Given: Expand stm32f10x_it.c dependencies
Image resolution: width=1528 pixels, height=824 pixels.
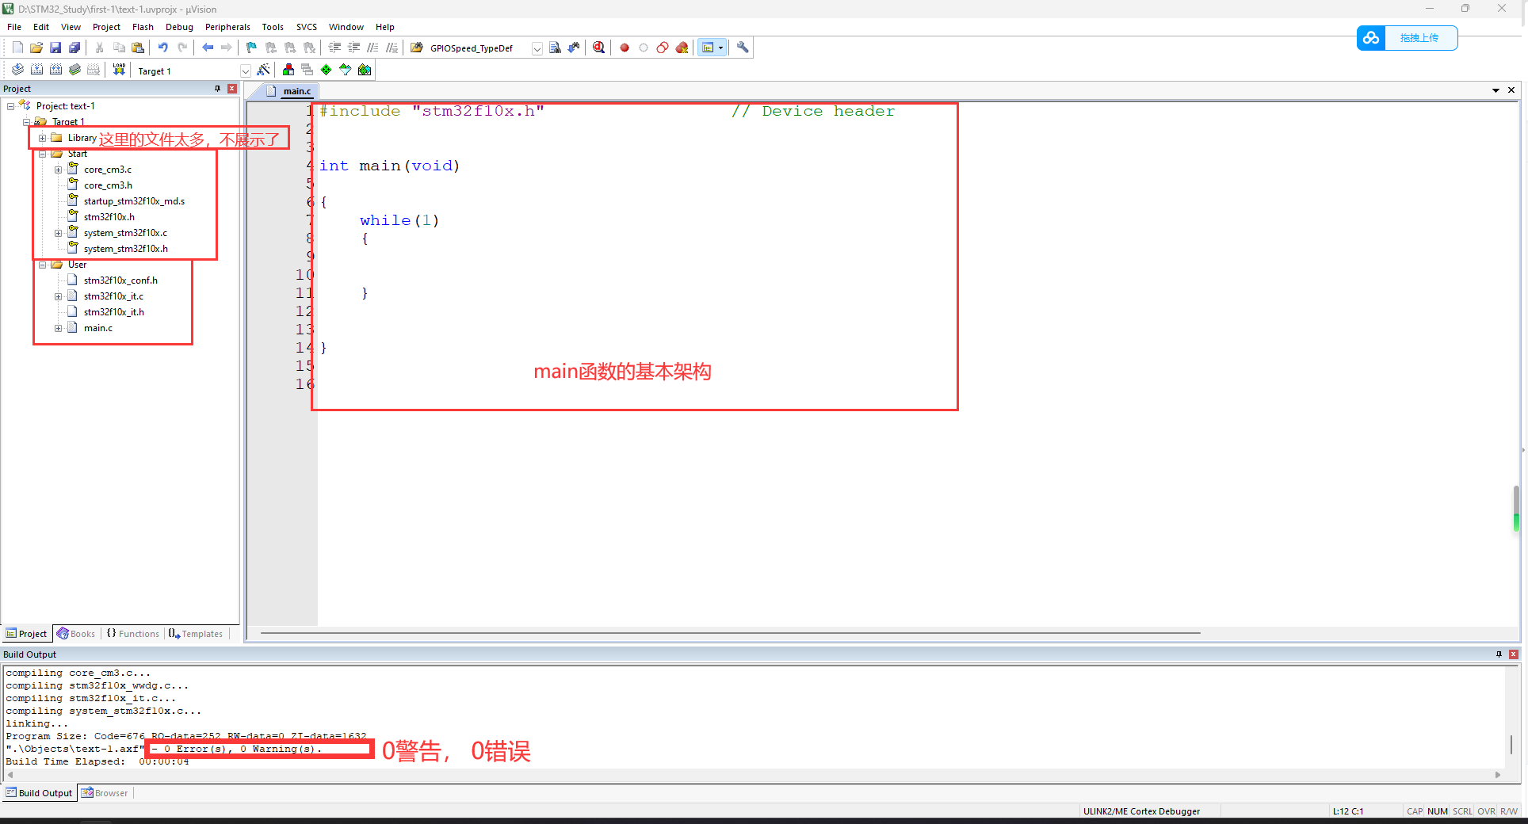Looking at the screenshot, I should pos(59,296).
